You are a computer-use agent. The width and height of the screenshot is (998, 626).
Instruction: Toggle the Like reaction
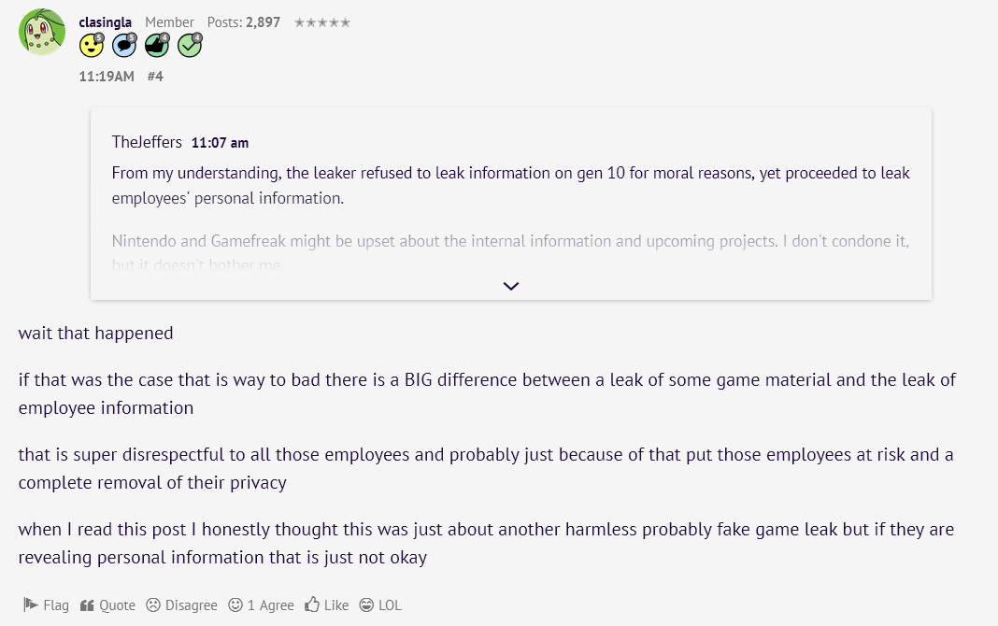(x=326, y=605)
